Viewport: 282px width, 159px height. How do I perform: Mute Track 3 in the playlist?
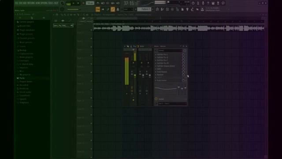(x=91, y=47)
